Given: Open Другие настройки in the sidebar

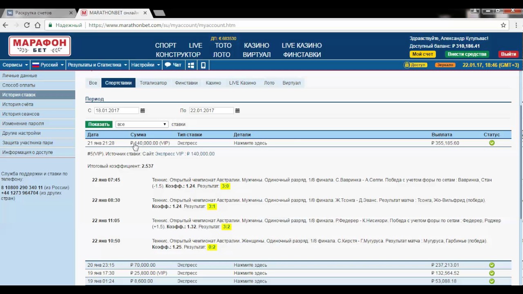Looking at the screenshot, I should click(38, 133).
